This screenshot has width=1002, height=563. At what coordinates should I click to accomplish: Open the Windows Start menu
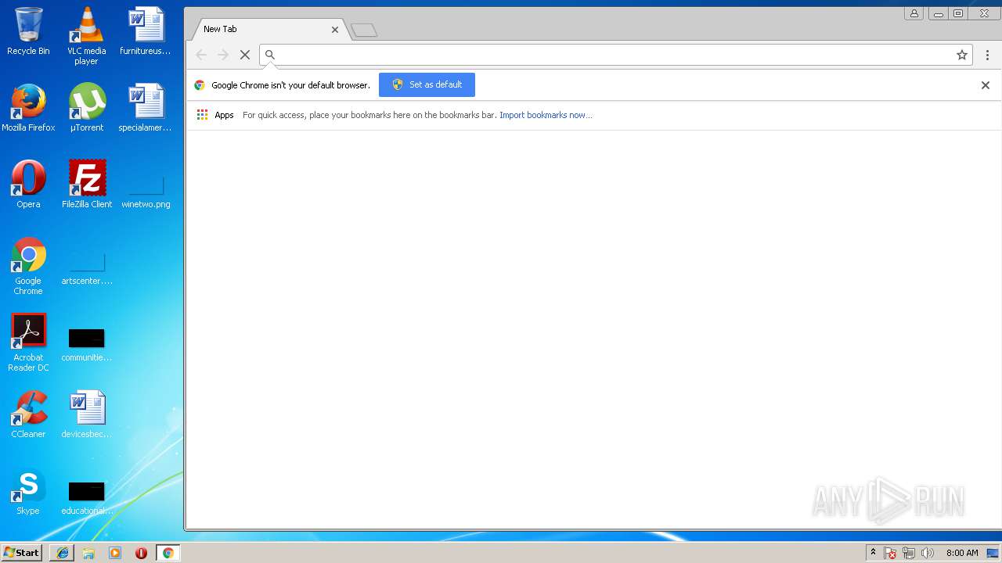(21, 553)
